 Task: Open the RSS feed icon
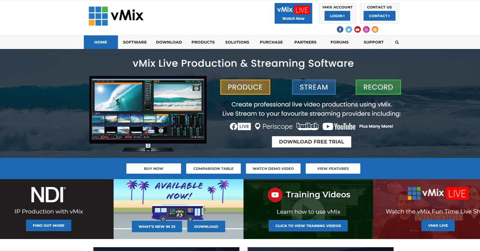tap(375, 29)
